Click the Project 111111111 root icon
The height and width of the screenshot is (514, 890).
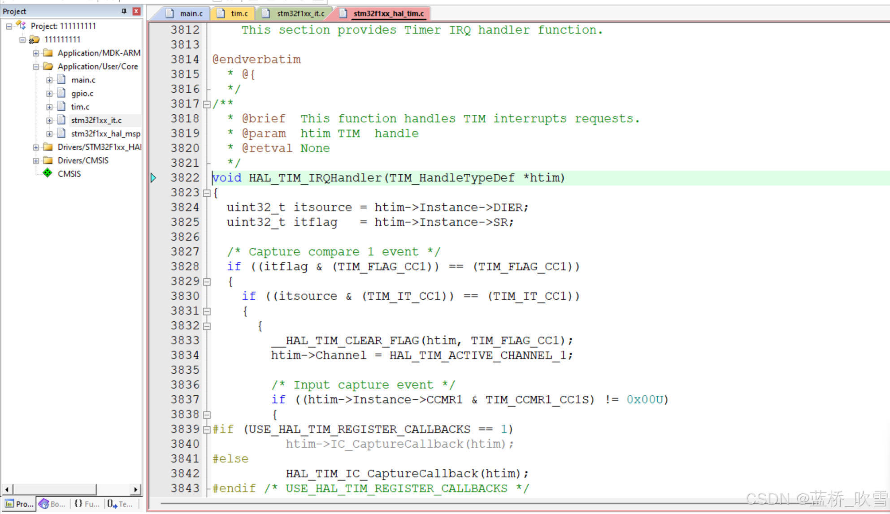click(x=21, y=26)
